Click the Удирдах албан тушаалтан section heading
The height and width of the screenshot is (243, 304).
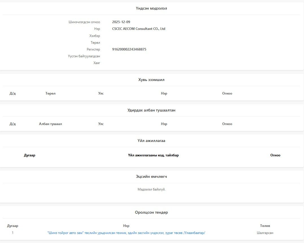click(151, 110)
